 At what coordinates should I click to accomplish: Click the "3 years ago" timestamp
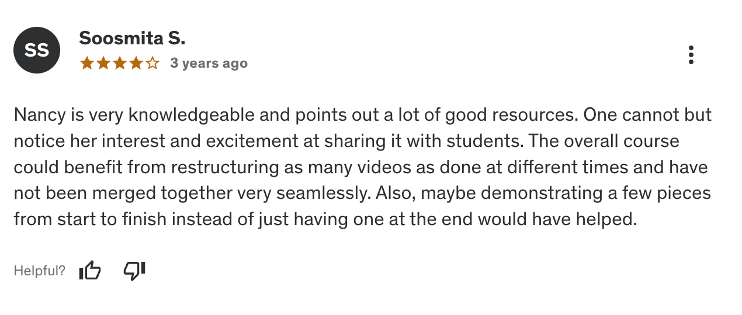point(209,63)
